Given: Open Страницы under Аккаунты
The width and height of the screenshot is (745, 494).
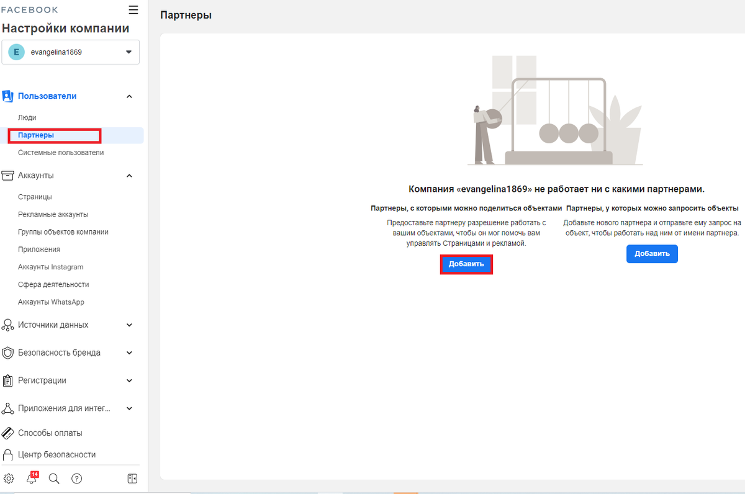Looking at the screenshot, I should 35,197.
